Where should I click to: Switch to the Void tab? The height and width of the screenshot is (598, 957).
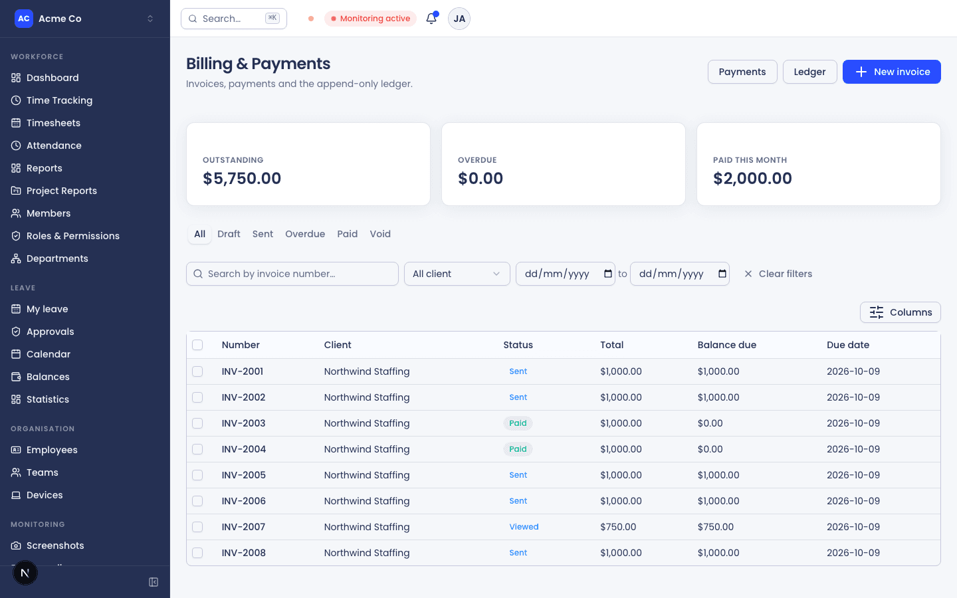380,234
